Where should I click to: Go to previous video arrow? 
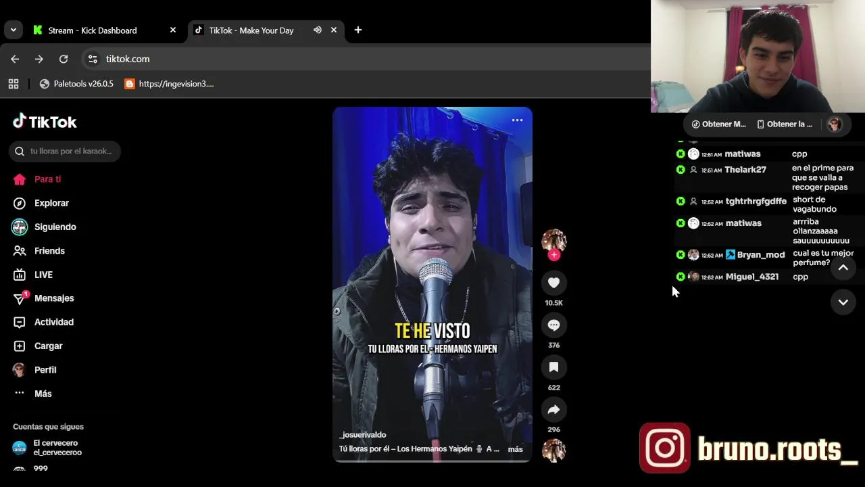coord(843,268)
